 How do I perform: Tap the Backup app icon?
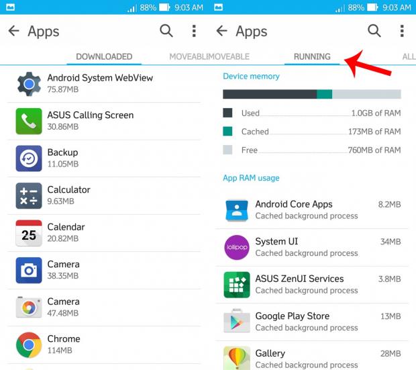click(x=29, y=158)
